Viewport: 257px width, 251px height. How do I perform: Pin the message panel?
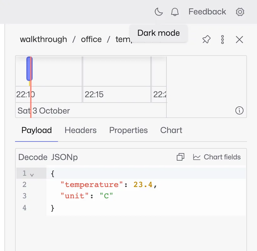tap(206, 39)
